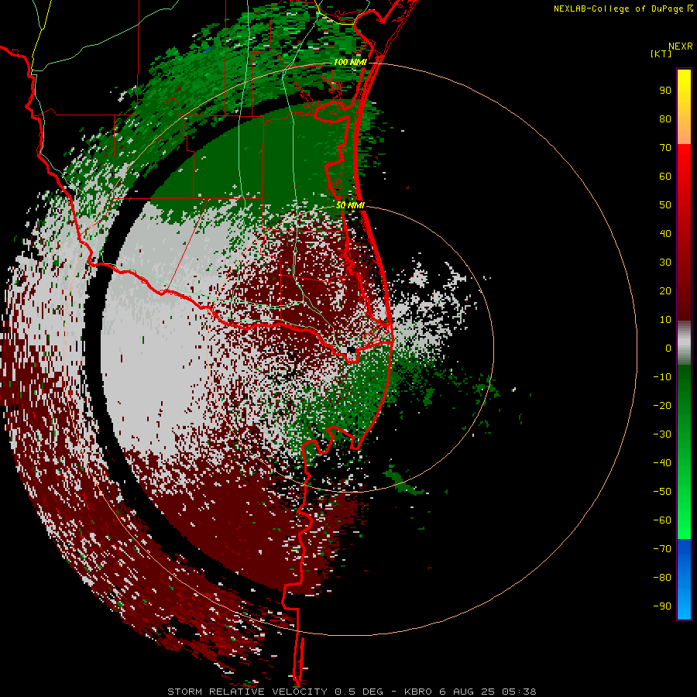Click the 60 value on velocity scale
The image size is (697, 697).
665,176
